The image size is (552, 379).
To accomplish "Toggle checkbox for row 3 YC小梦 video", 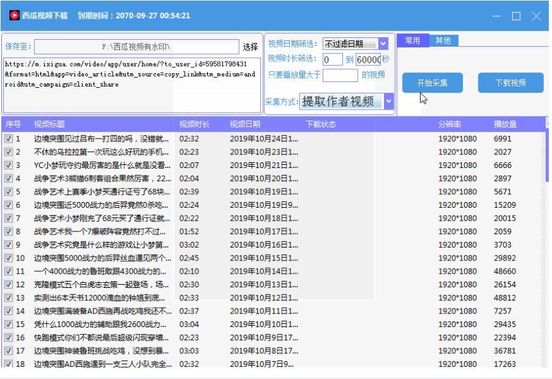I will coord(8,165).
